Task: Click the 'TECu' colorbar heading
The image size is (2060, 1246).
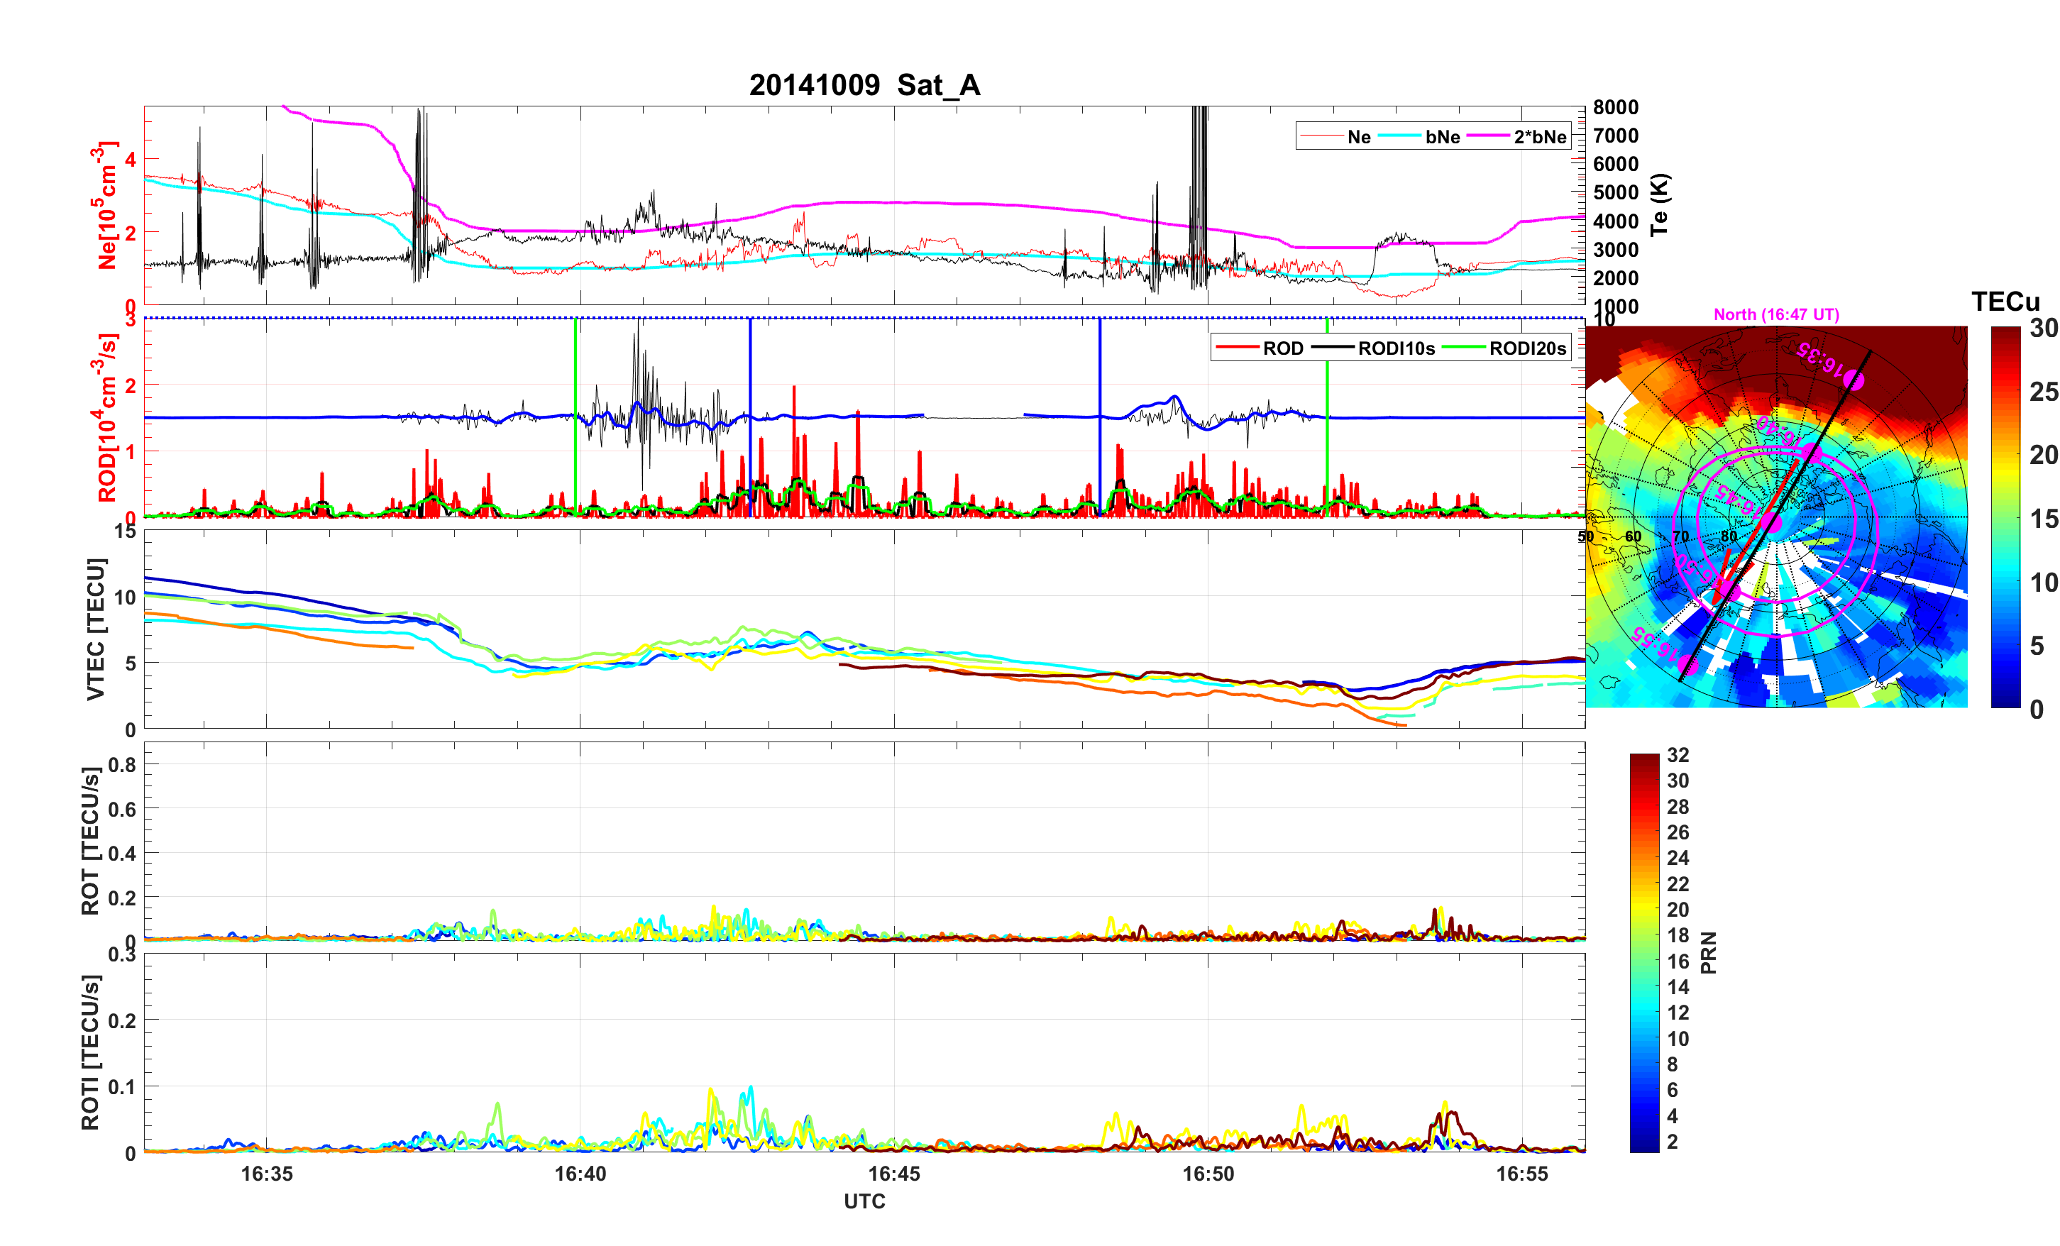Action: [x=2005, y=301]
